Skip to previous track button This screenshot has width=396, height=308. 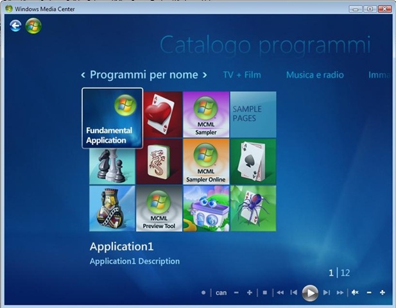click(x=293, y=293)
